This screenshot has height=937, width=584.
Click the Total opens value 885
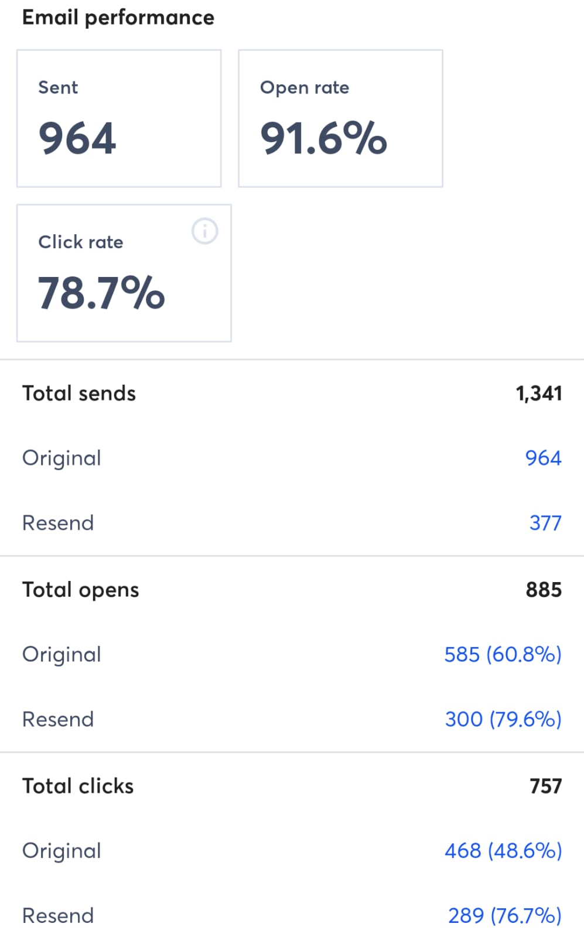544,590
